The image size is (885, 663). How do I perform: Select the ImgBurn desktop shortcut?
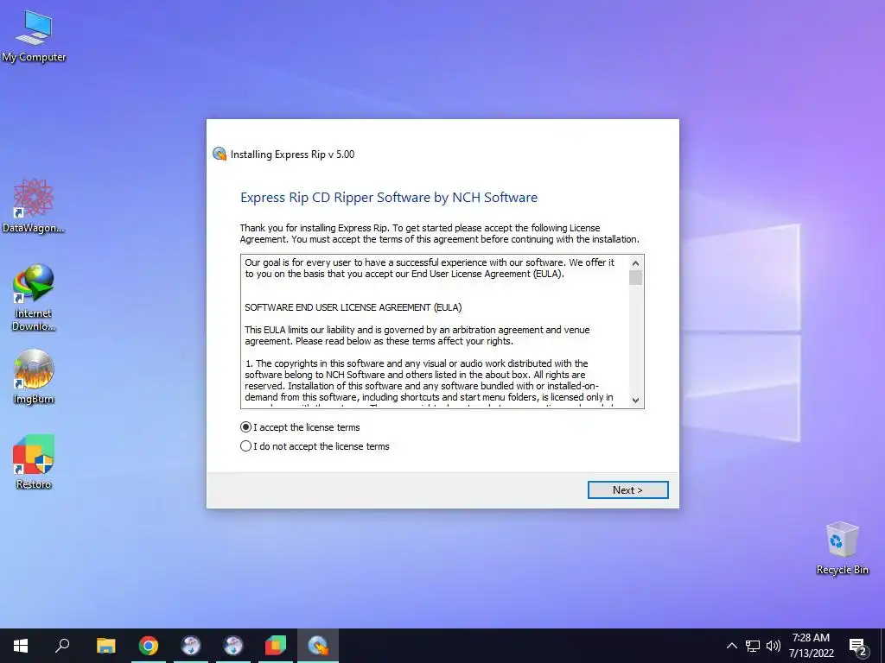tap(34, 376)
